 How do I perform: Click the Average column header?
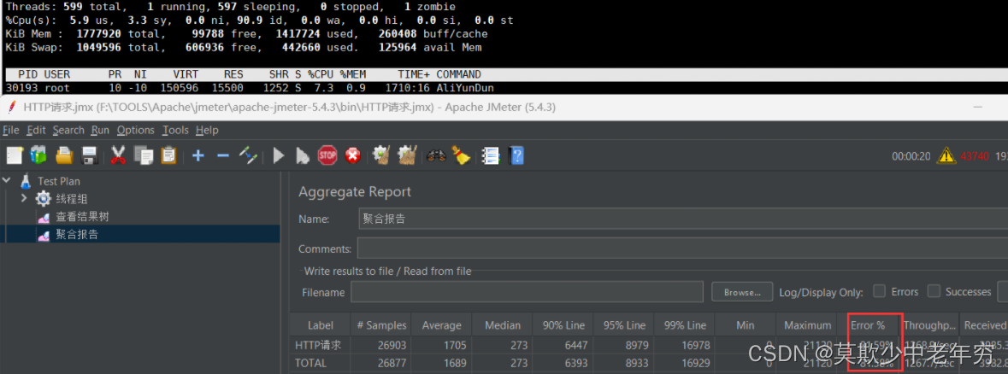[x=442, y=325]
